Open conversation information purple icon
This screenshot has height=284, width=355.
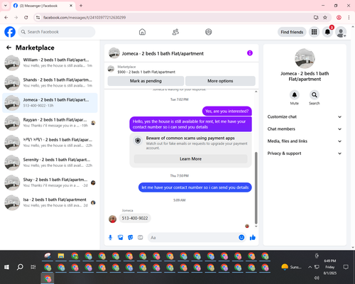pyautogui.click(x=250, y=53)
